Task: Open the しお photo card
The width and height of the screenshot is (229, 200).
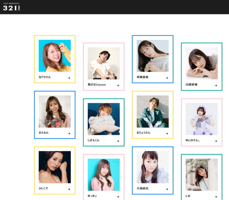Action: pos(201,177)
